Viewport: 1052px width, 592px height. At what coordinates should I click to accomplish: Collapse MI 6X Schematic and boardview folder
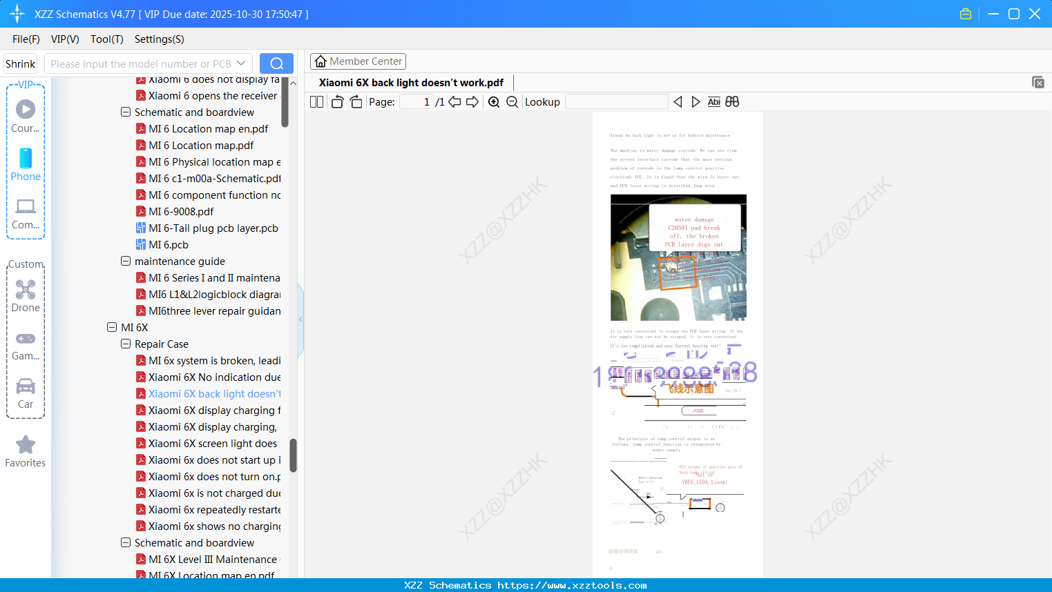126,542
